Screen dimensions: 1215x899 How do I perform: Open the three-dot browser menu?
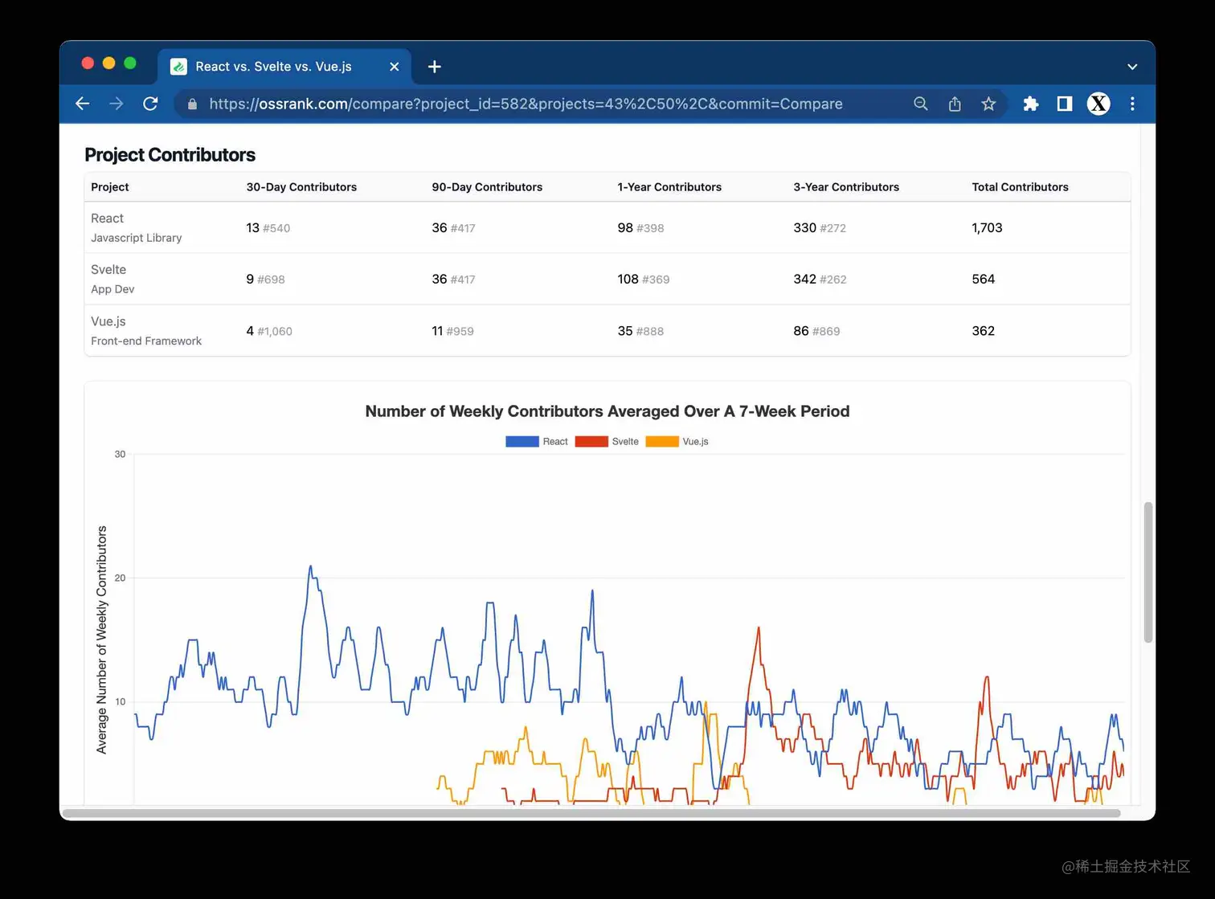click(x=1132, y=104)
